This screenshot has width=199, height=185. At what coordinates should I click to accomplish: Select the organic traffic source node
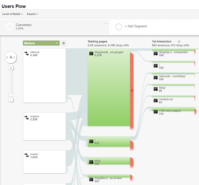(44, 126)
